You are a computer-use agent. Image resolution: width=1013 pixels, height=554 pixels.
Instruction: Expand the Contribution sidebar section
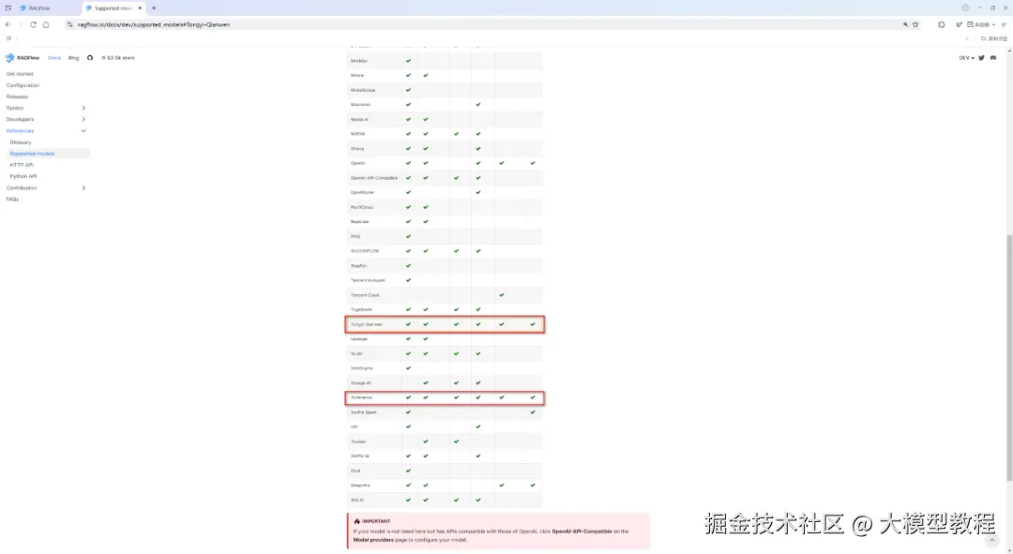[83, 187]
